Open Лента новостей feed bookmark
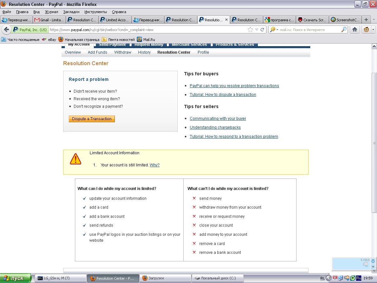Screen dimensions: 377x283 tap(118, 39)
